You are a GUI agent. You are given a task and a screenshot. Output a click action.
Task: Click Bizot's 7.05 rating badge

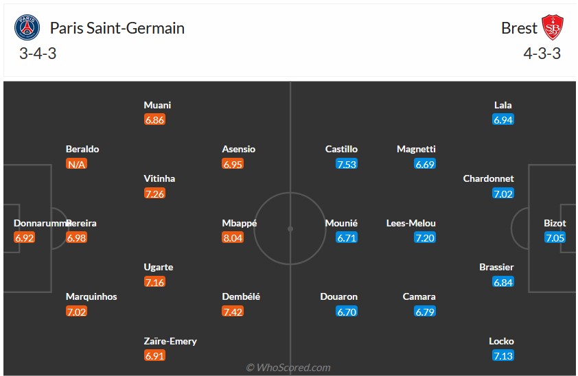pyautogui.click(x=555, y=238)
